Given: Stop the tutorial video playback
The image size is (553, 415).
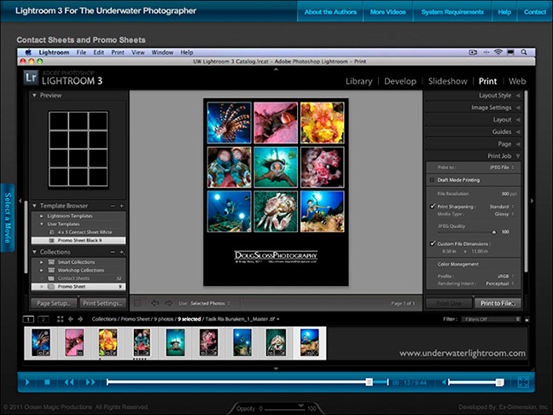Looking at the screenshot, I should pyautogui.click(x=47, y=382).
